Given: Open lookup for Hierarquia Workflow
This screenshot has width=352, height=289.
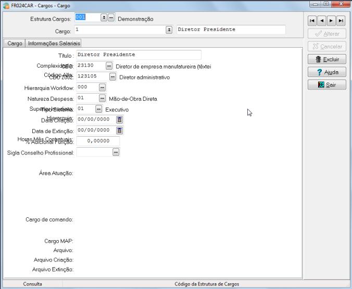Looking at the screenshot, I should (x=102, y=87).
